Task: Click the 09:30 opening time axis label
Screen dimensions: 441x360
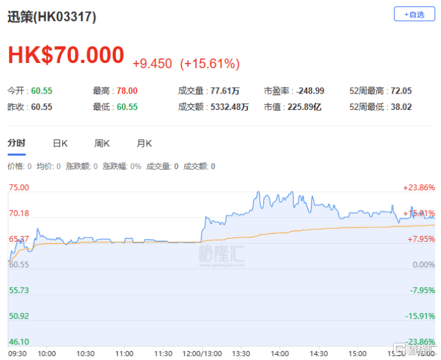Action: pyautogui.click(x=17, y=353)
